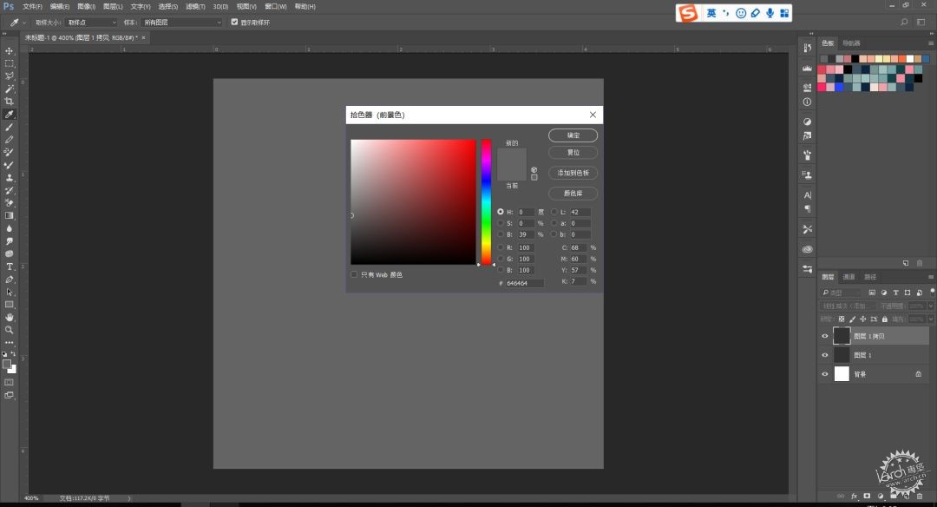
Task: Click the 复位 button
Action: click(x=573, y=153)
